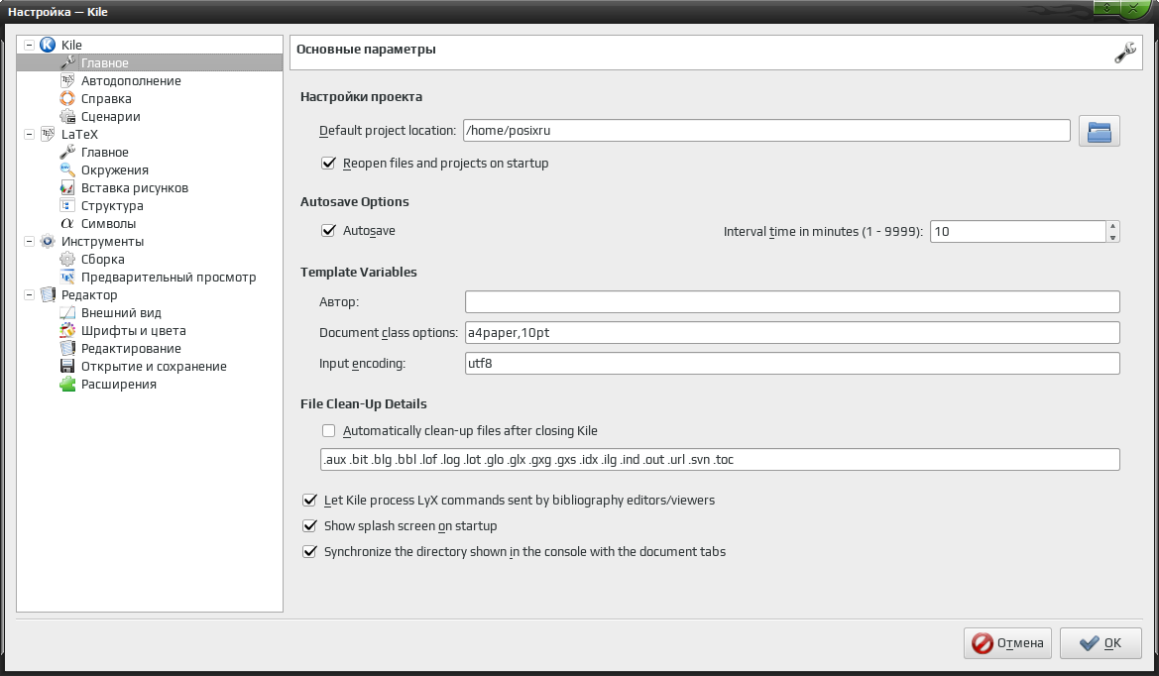
Task: Enable automatic clean-up after closing Kile
Action: [329, 431]
